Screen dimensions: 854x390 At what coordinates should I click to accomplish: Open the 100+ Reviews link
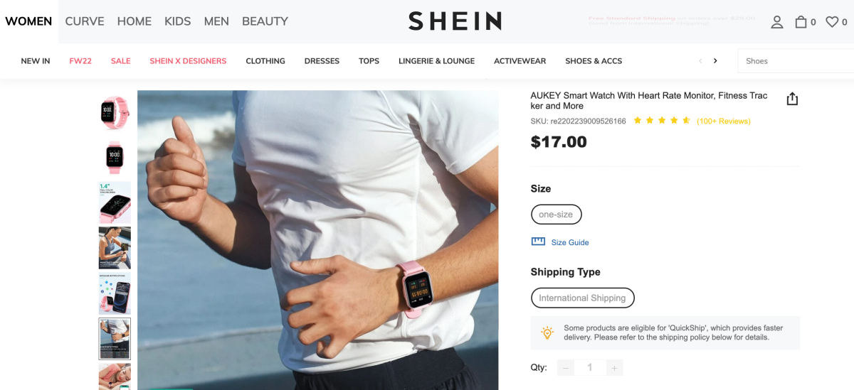pyautogui.click(x=723, y=121)
